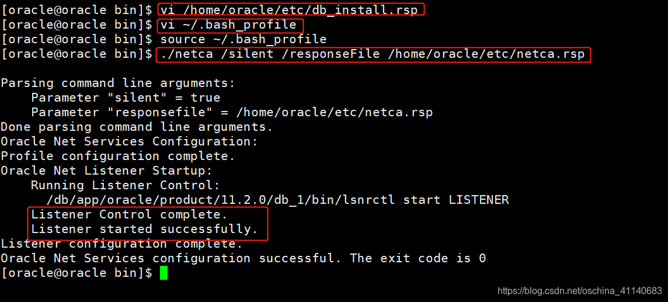Click 'Done parsing command line arguments.' text
The image size is (668, 302).
(137, 127)
